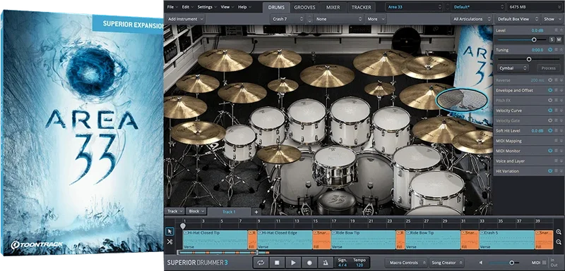Select the snare drum in the kit view

pos(335,166)
